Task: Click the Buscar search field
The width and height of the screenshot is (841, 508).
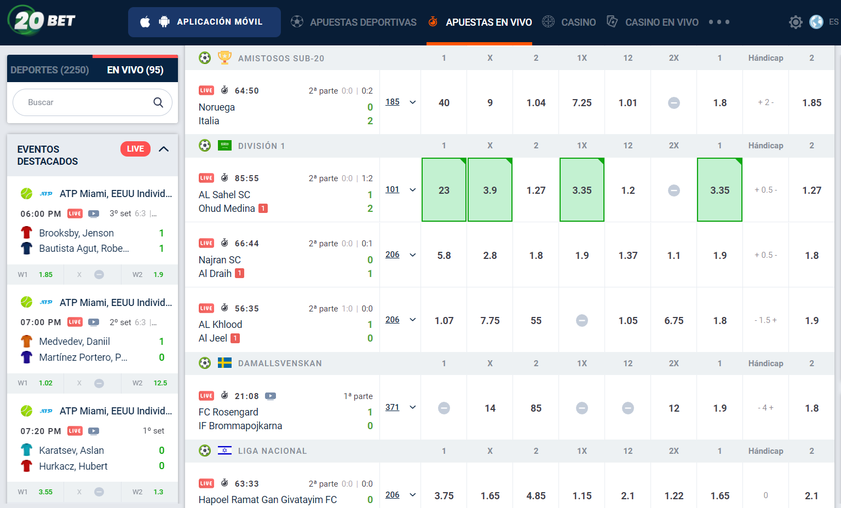Action: (93, 102)
